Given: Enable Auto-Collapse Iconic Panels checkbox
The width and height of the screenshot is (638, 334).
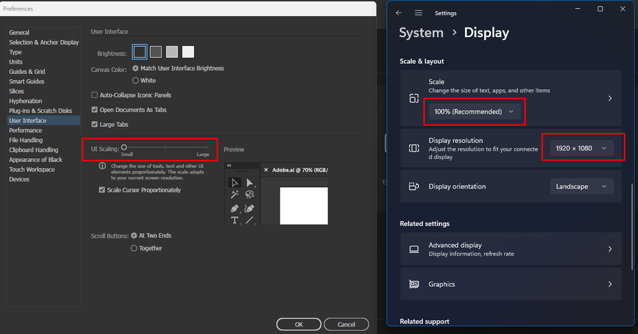Looking at the screenshot, I should coord(95,95).
